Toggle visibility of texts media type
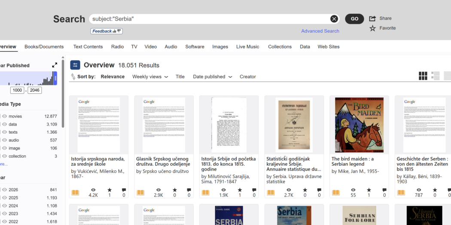The image size is (451, 225). (4, 132)
